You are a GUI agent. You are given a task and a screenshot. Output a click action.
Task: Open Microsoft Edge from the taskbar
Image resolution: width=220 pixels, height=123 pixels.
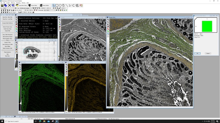(40, 121)
